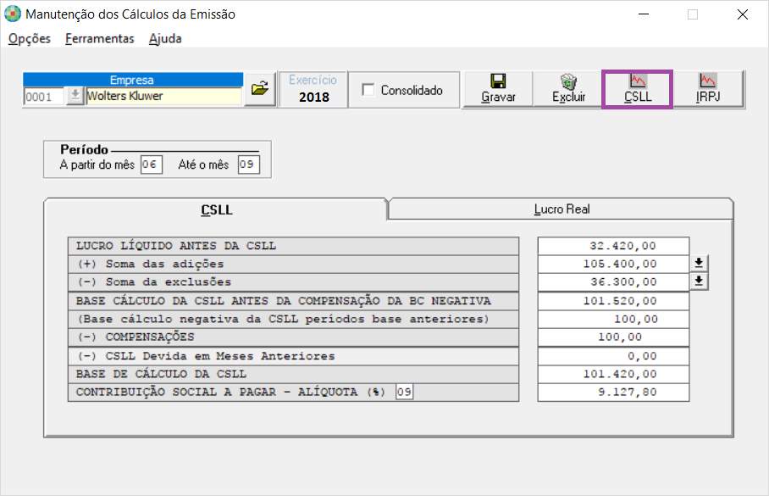
Task: Open the application icon in the title bar
Action: pyautogui.click(x=12, y=14)
